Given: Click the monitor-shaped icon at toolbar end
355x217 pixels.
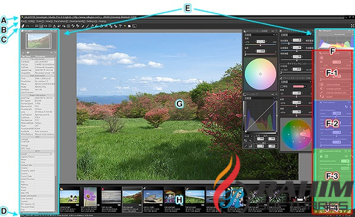Looking at the screenshot, I should click(x=134, y=26).
